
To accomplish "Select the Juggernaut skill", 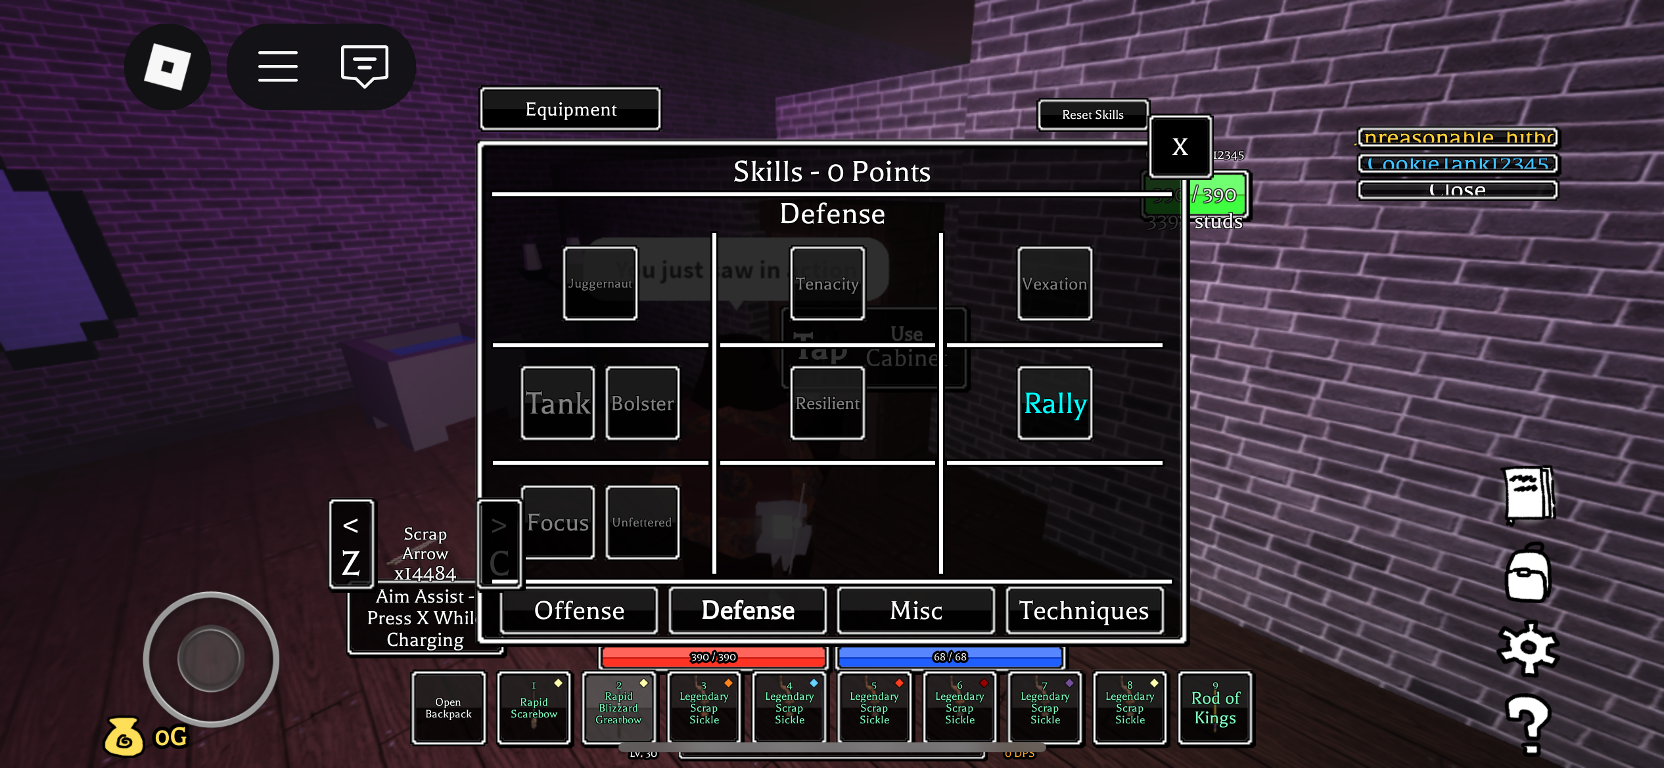I will [x=600, y=284].
